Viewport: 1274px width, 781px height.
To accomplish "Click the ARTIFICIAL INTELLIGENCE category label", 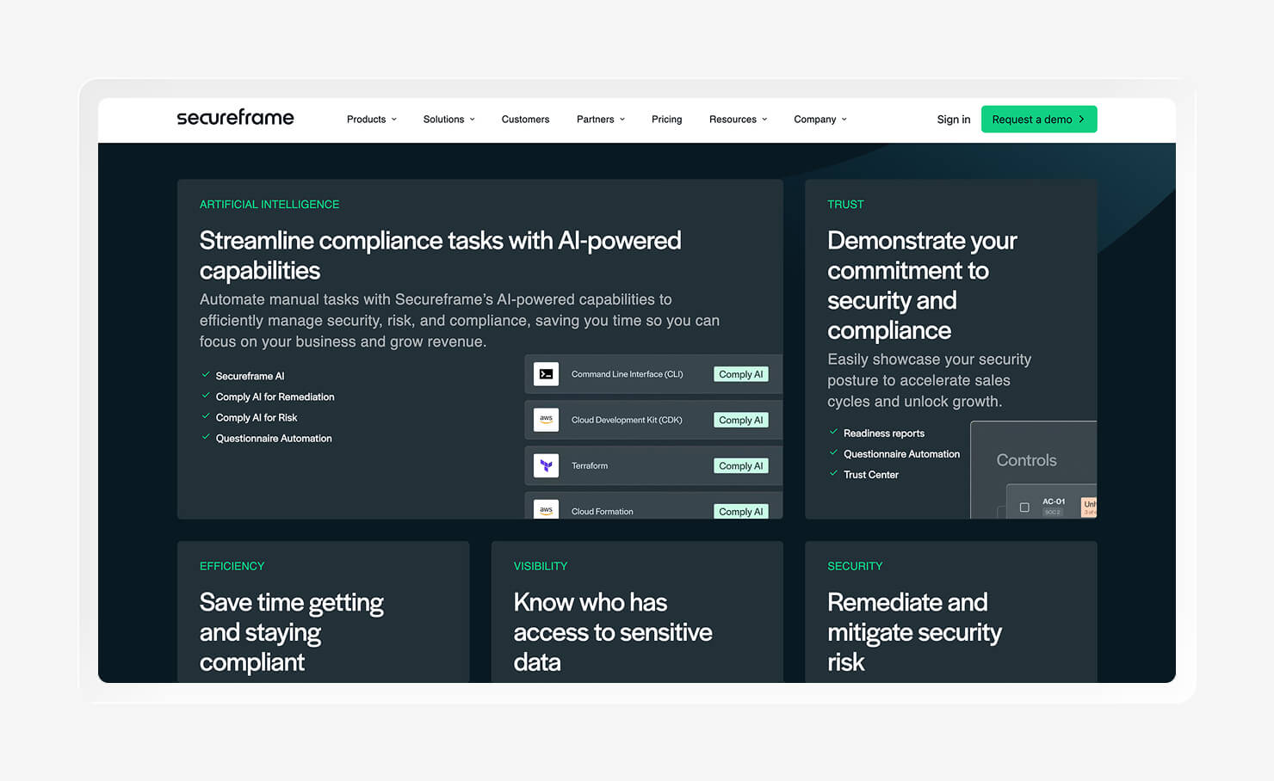I will pos(269,204).
